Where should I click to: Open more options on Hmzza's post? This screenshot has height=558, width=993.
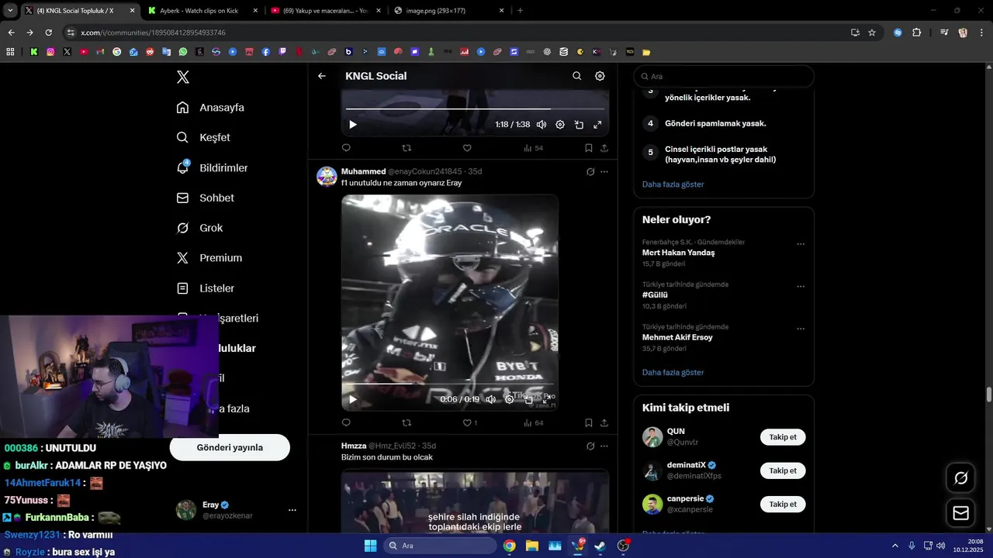click(x=604, y=446)
